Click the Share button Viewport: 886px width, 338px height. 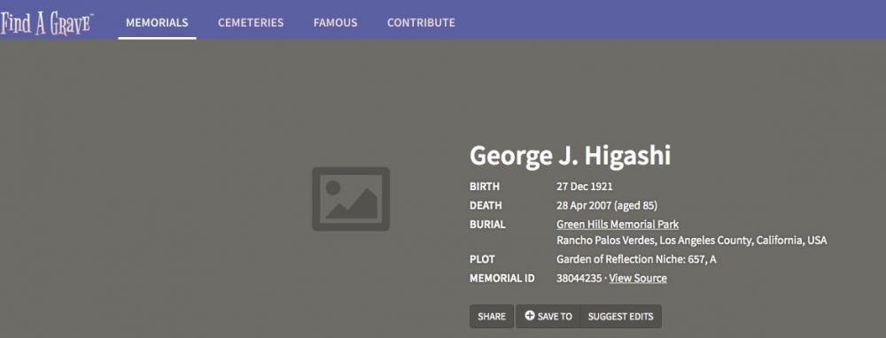pos(492,317)
